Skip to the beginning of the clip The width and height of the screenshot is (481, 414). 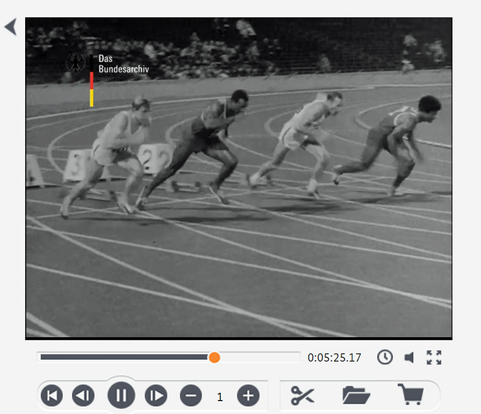(x=52, y=396)
